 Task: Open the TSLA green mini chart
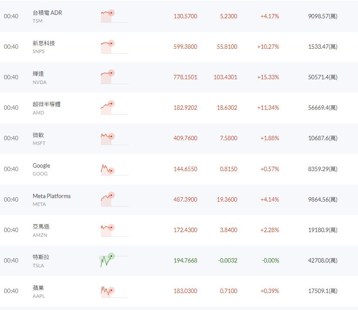[x=114, y=260]
